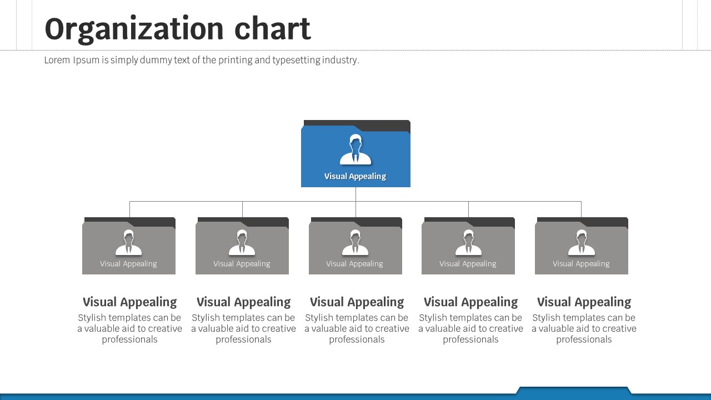This screenshot has height=400, width=711.
Task: Select the "Visual Appealing" label inside the rightmost gray folder
Action: [582, 264]
